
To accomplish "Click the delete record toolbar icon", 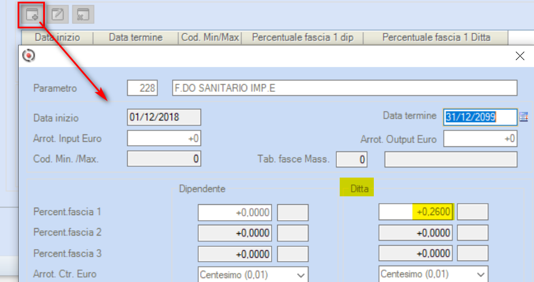I will (x=83, y=15).
